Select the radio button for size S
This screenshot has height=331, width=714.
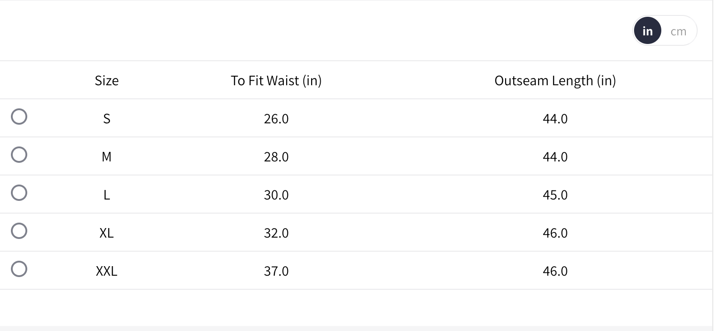pos(19,117)
